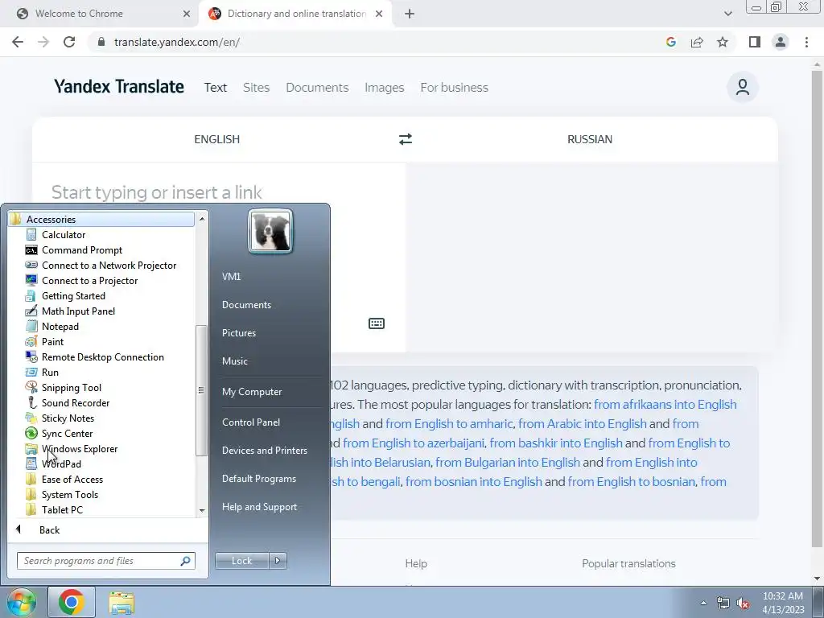Click the Windows Start orb

tap(20, 602)
